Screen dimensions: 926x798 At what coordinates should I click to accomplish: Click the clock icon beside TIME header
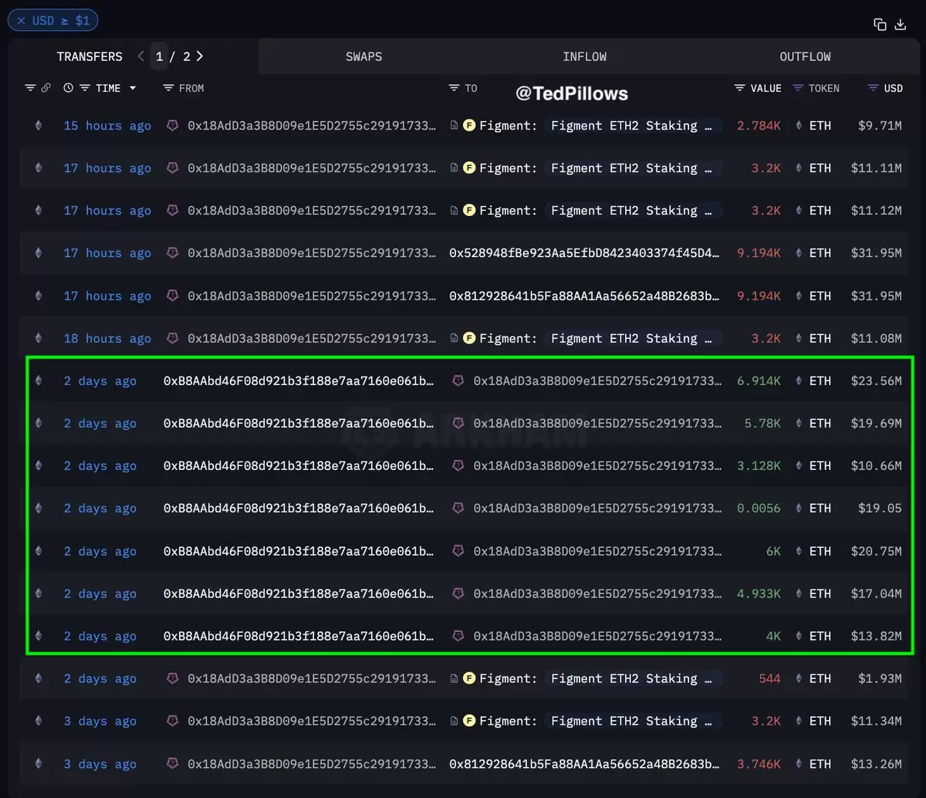(x=69, y=88)
